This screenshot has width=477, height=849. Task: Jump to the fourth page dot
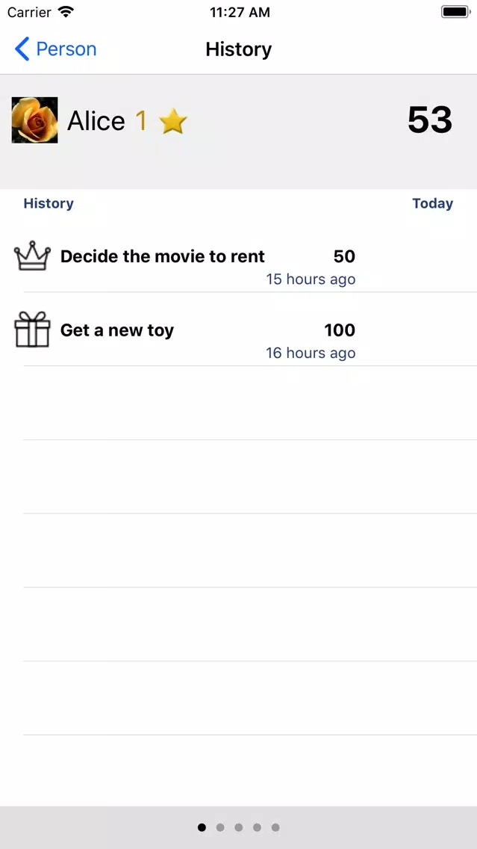click(x=257, y=827)
